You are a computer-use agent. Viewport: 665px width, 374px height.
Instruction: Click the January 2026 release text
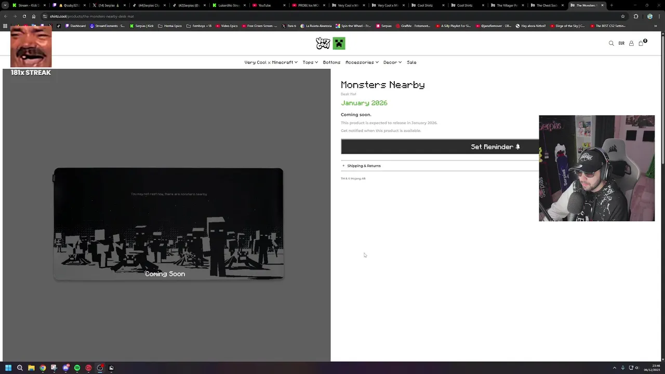point(364,103)
